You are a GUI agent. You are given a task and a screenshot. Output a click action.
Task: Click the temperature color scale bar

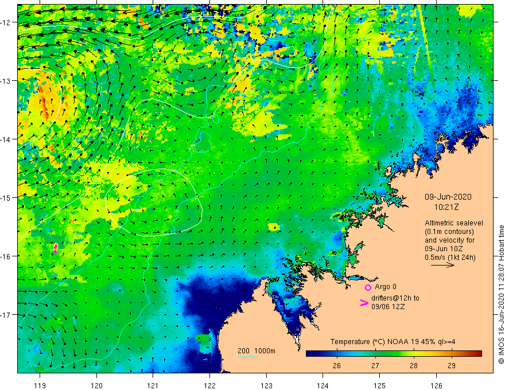(x=394, y=354)
